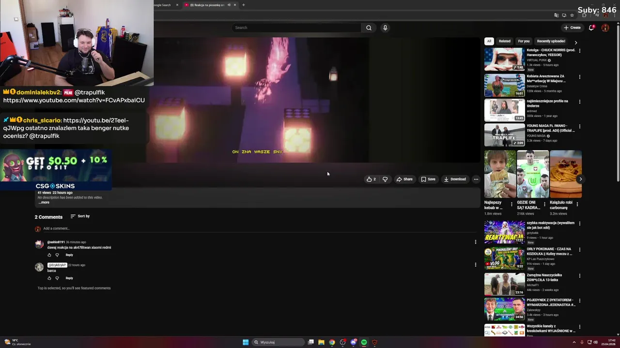
Task: Show next category chips with arrow
Action: [575, 43]
